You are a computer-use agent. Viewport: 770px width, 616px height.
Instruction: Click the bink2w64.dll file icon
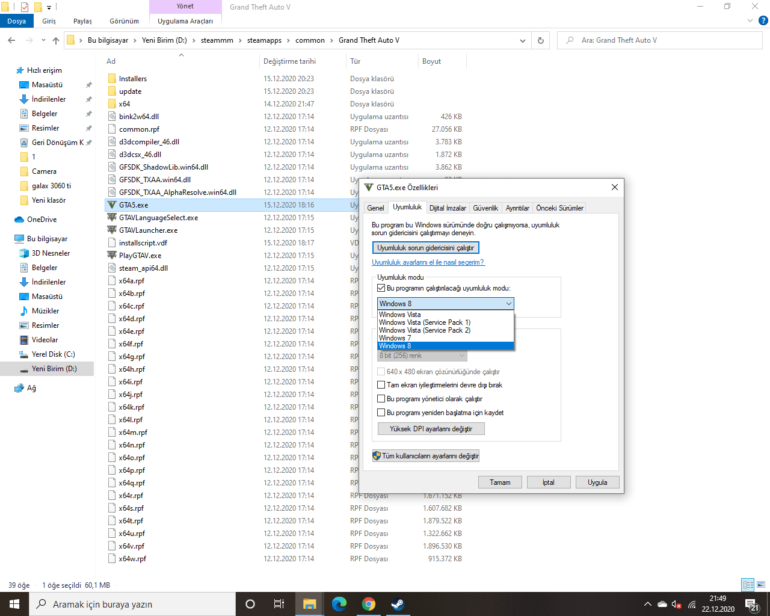tap(112, 117)
